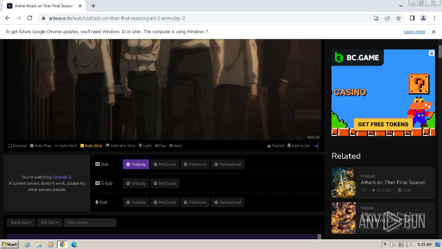Select the Dub Filemoon server

click(x=195, y=202)
